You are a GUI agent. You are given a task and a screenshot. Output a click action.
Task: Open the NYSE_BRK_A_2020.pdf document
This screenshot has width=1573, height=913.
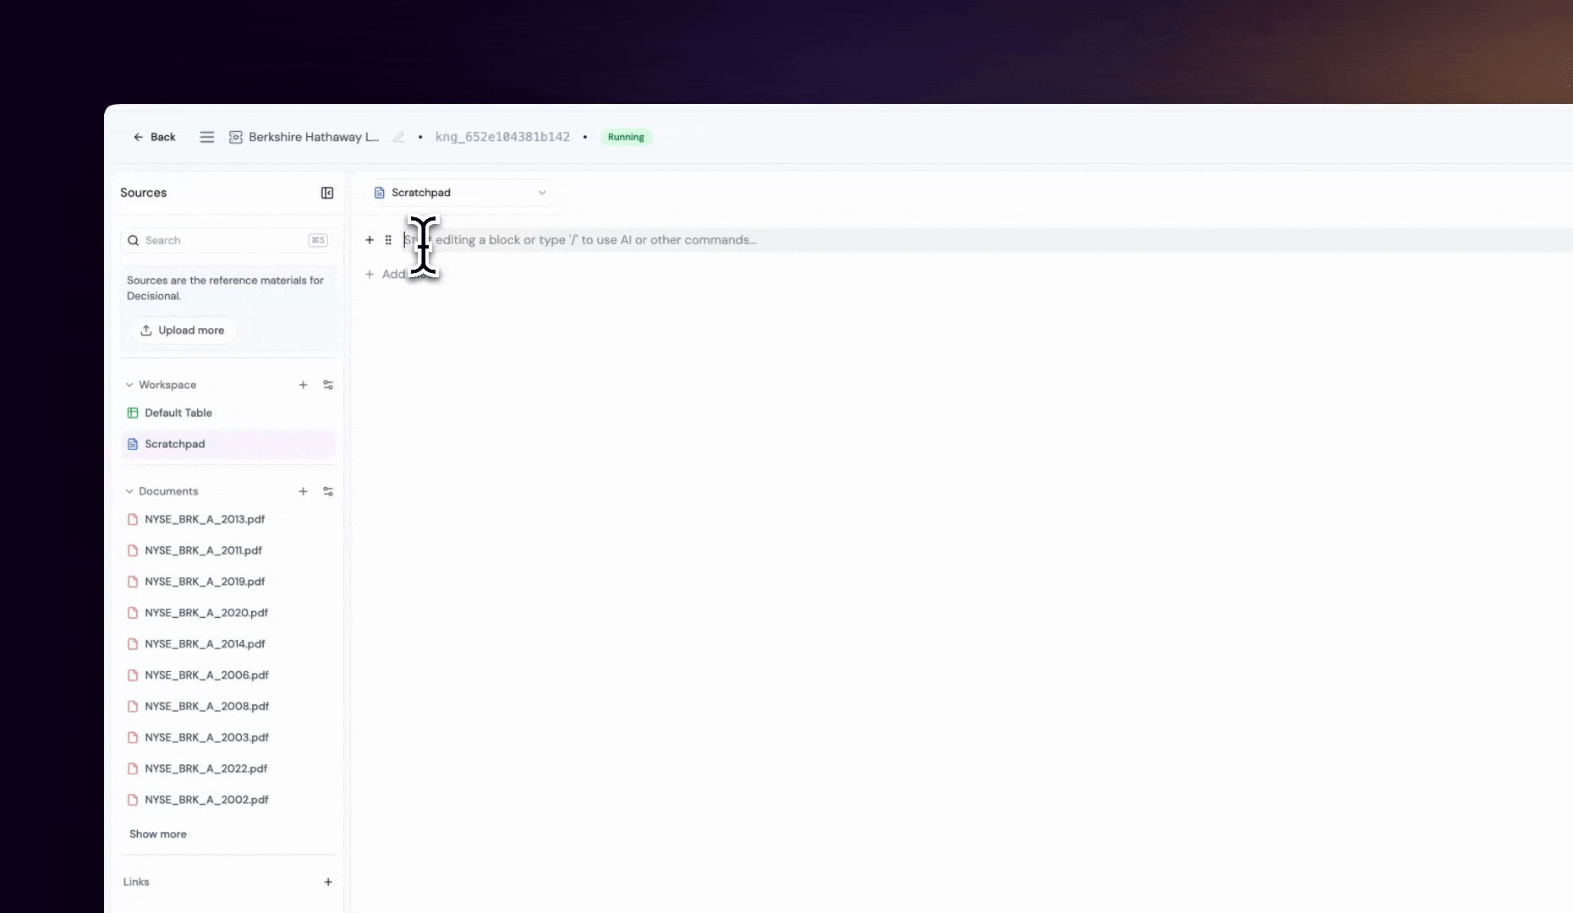point(206,612)
